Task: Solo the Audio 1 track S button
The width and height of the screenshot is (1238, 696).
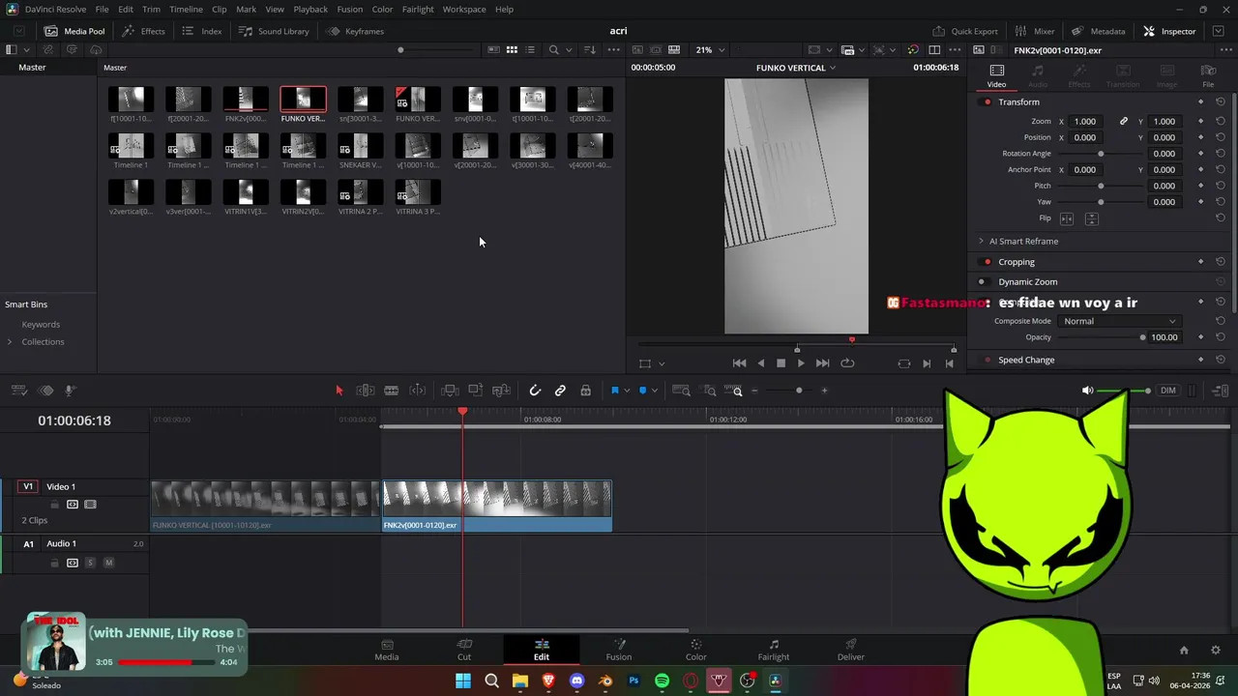Action: (x=91, y=563)
